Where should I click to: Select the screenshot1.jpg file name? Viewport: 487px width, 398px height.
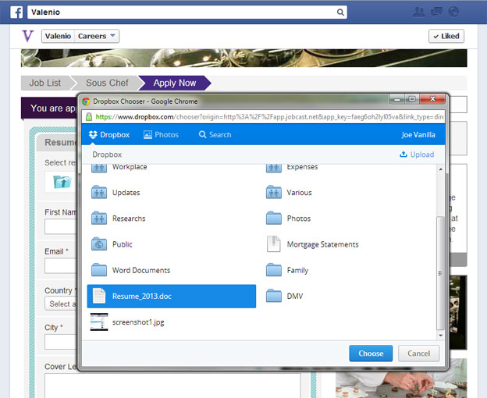click(138, 322)
